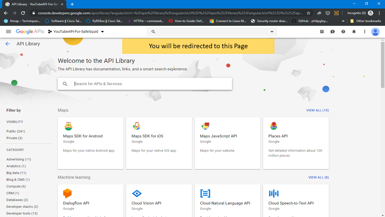Screen dimensions: 385x217
Task: Open the gift free trial icon
Action: coord(322,32)
